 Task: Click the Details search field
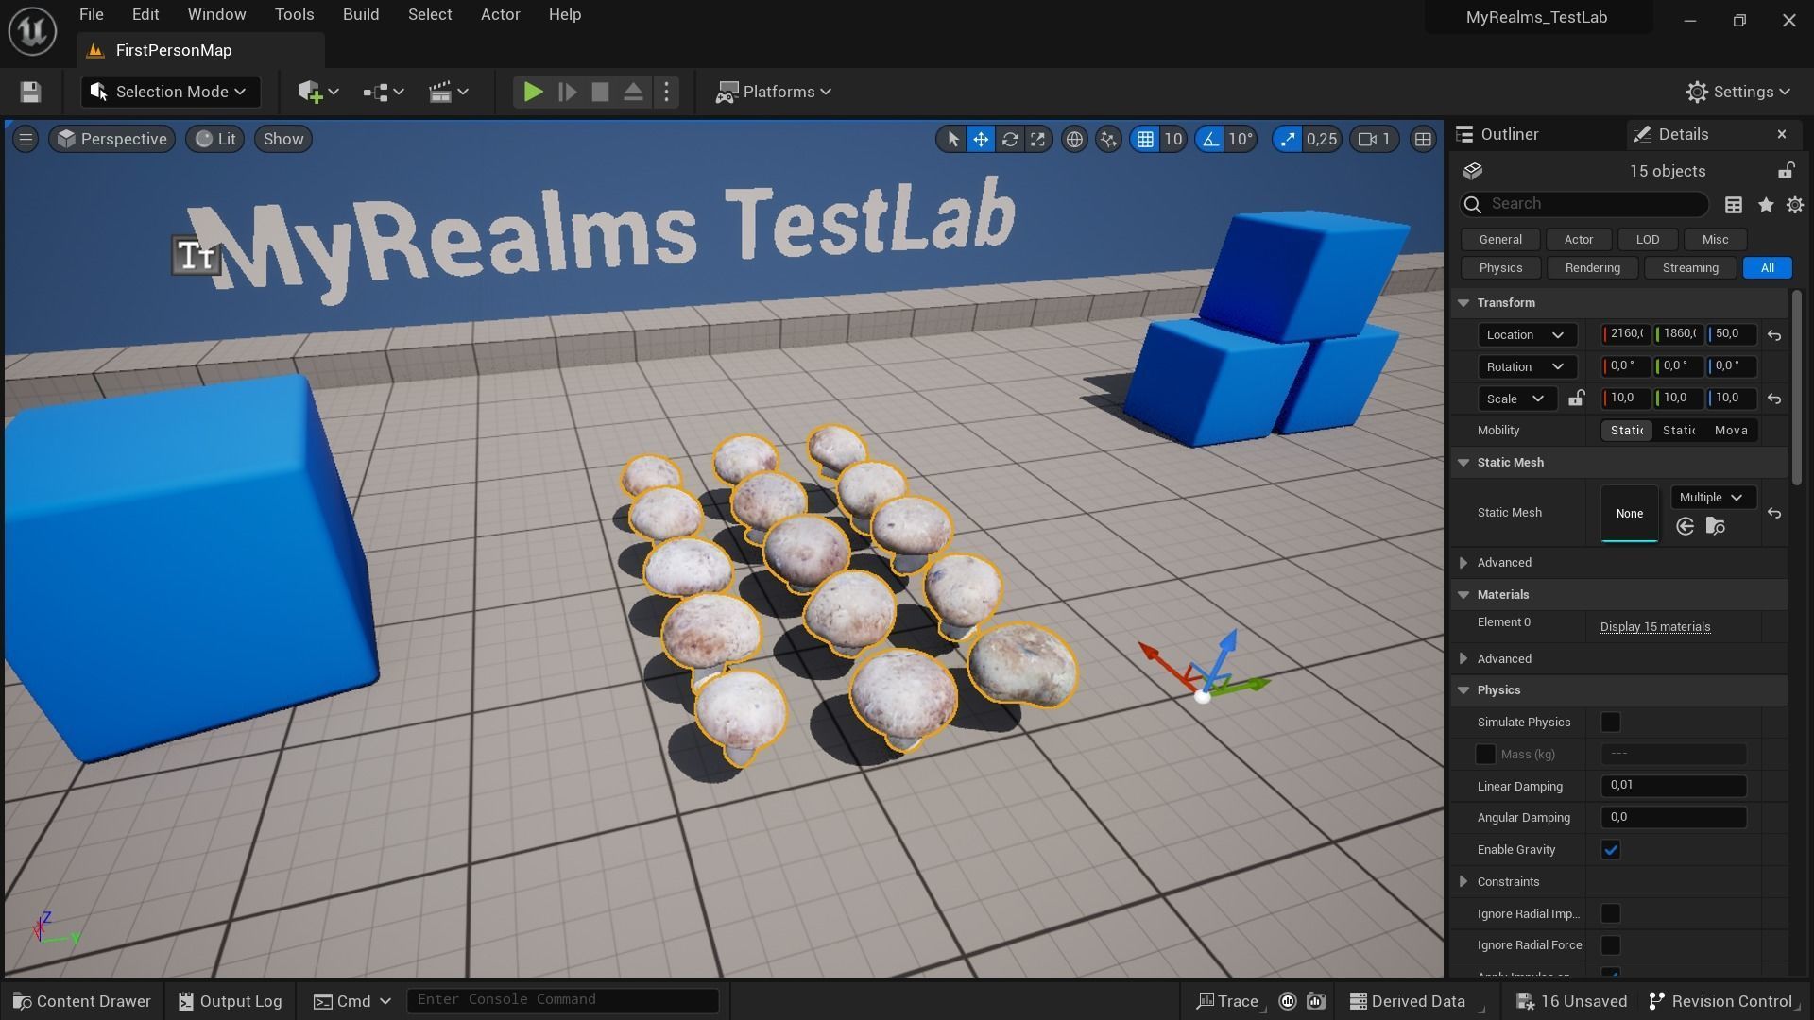click(1595, 204)
